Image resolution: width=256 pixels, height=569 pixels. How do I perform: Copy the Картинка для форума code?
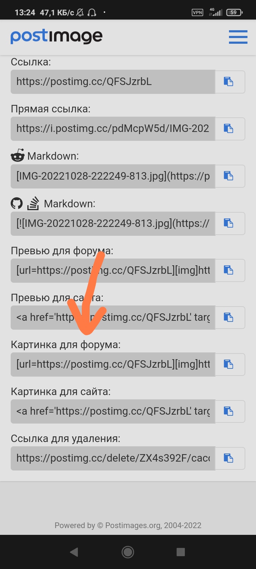click(230, 365)
